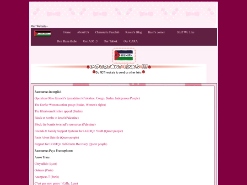Open Support for LGBTQ+ Self-Harm Recovery link
This screenshot has height=185, width=247.
[x=71, y=144]
